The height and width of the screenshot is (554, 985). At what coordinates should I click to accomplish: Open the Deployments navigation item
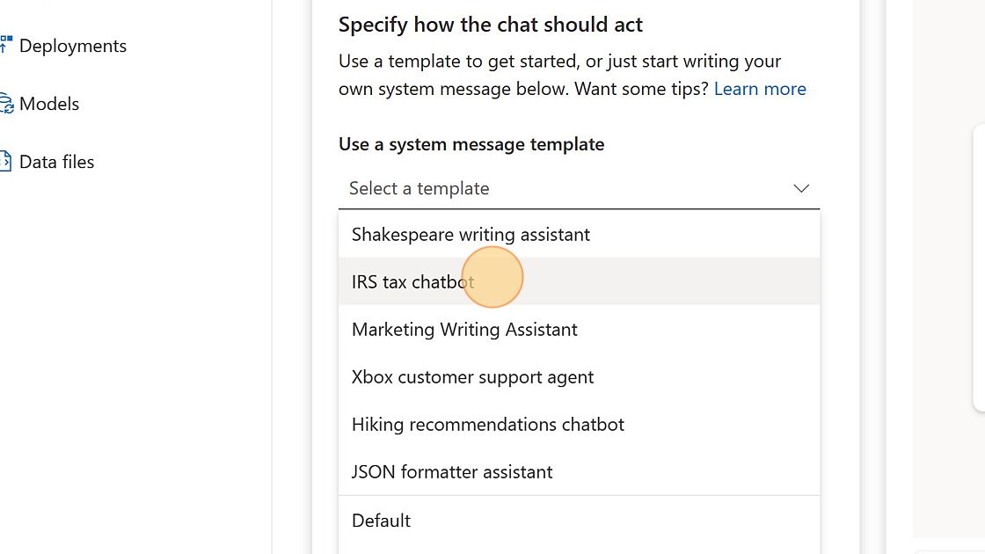click(73, 46)
